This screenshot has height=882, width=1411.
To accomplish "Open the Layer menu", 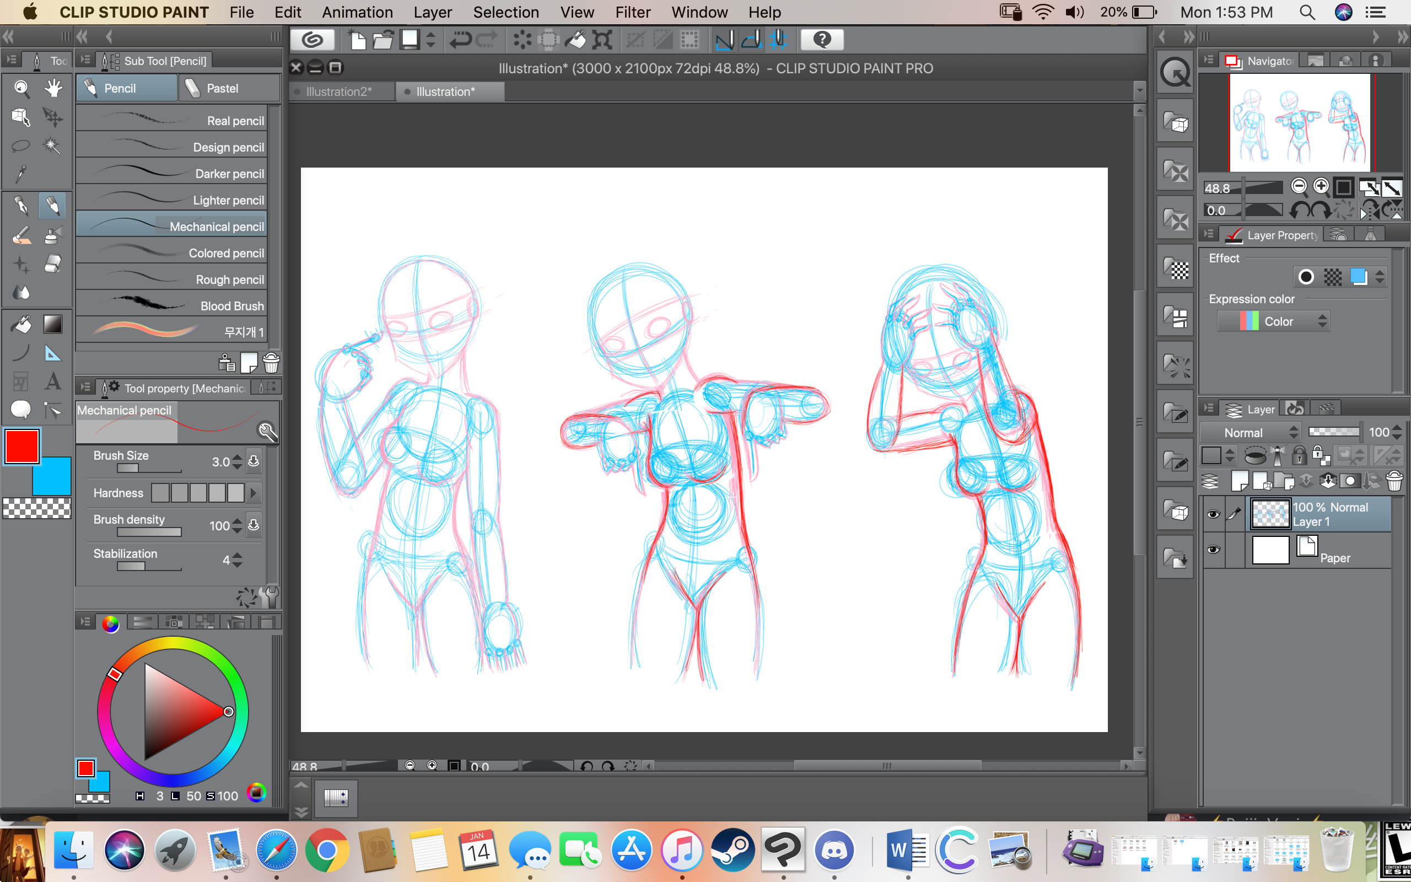I will pos(433,12).
